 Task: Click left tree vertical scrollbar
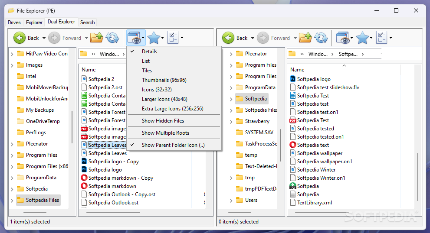72,127
